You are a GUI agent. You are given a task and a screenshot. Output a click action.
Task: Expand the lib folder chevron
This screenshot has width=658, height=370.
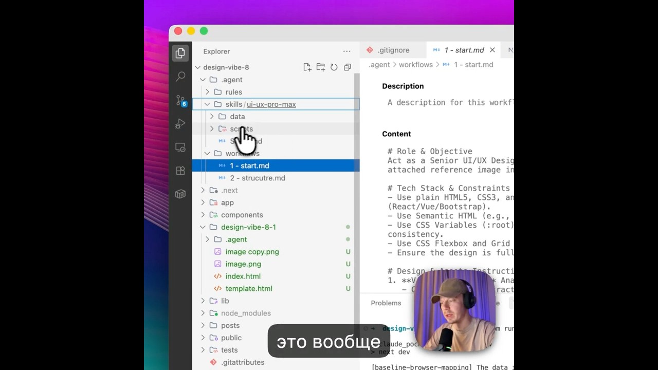[x=203, y=301]
